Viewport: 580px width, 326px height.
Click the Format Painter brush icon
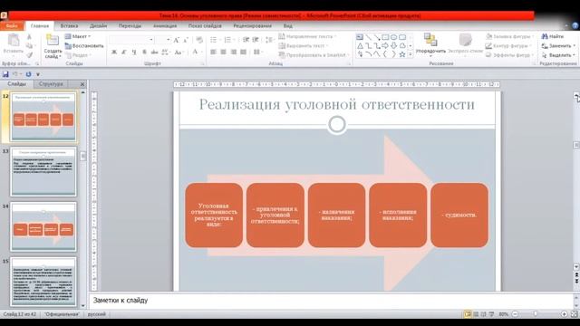point(30,55)
